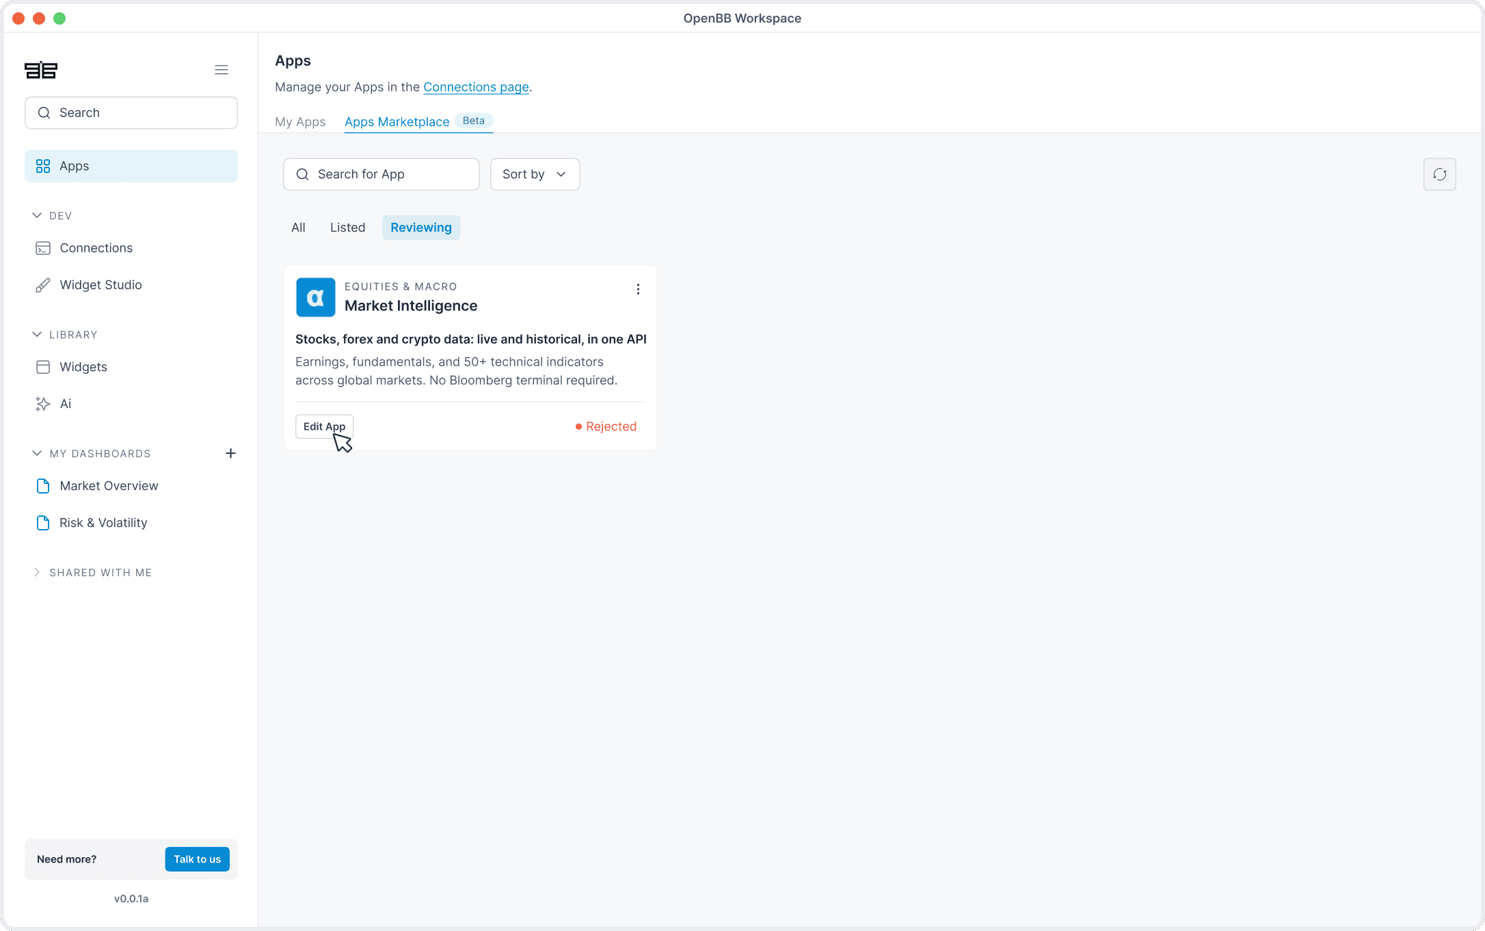Click the Need more? text

point(66,859)
